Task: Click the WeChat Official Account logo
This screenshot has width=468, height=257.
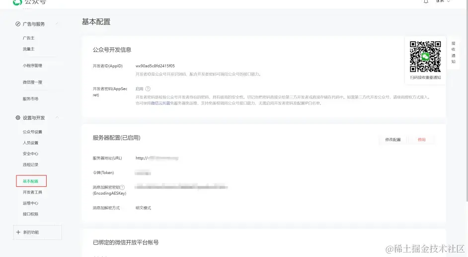Action: (x=17, y=2)
